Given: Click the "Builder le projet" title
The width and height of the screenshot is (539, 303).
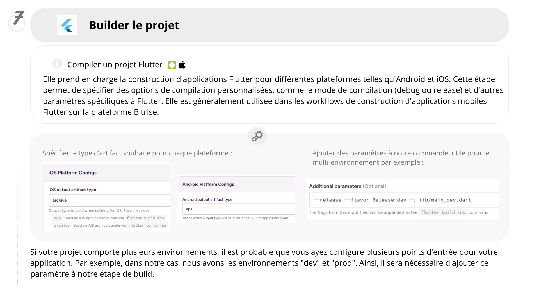Looking at the screenshot, I should [134, 25].
